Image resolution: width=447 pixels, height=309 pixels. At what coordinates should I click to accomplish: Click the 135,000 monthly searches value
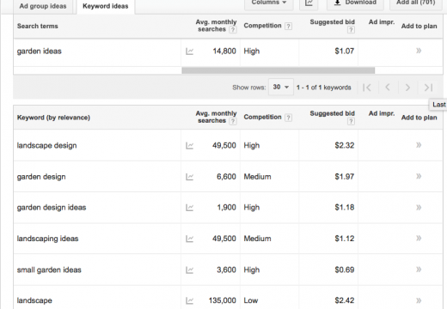(x=223, y=300)
